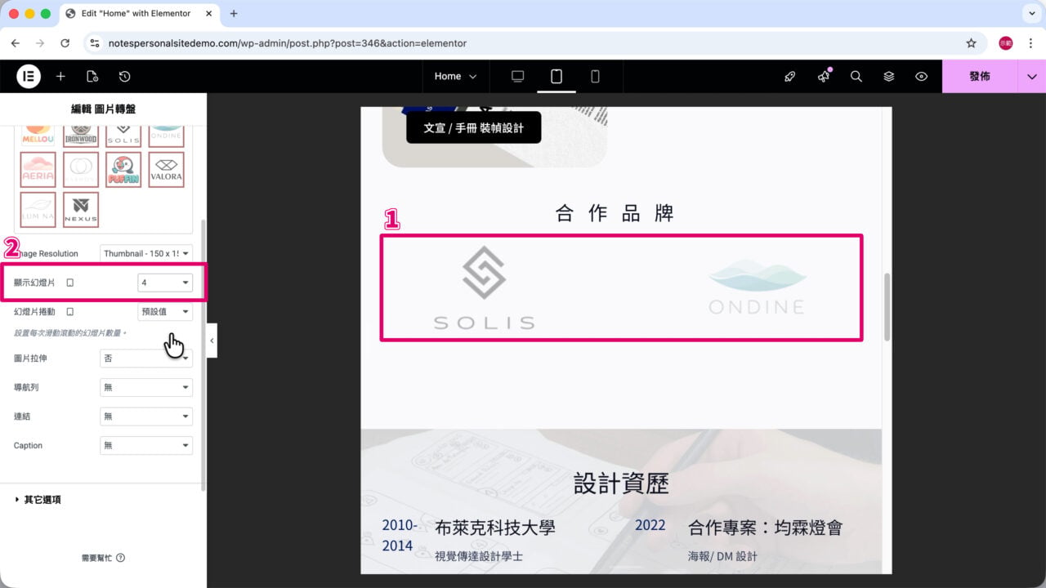
Task: Click the 視覺傳達設計學士 text
Action: click(x=479, y=556)
